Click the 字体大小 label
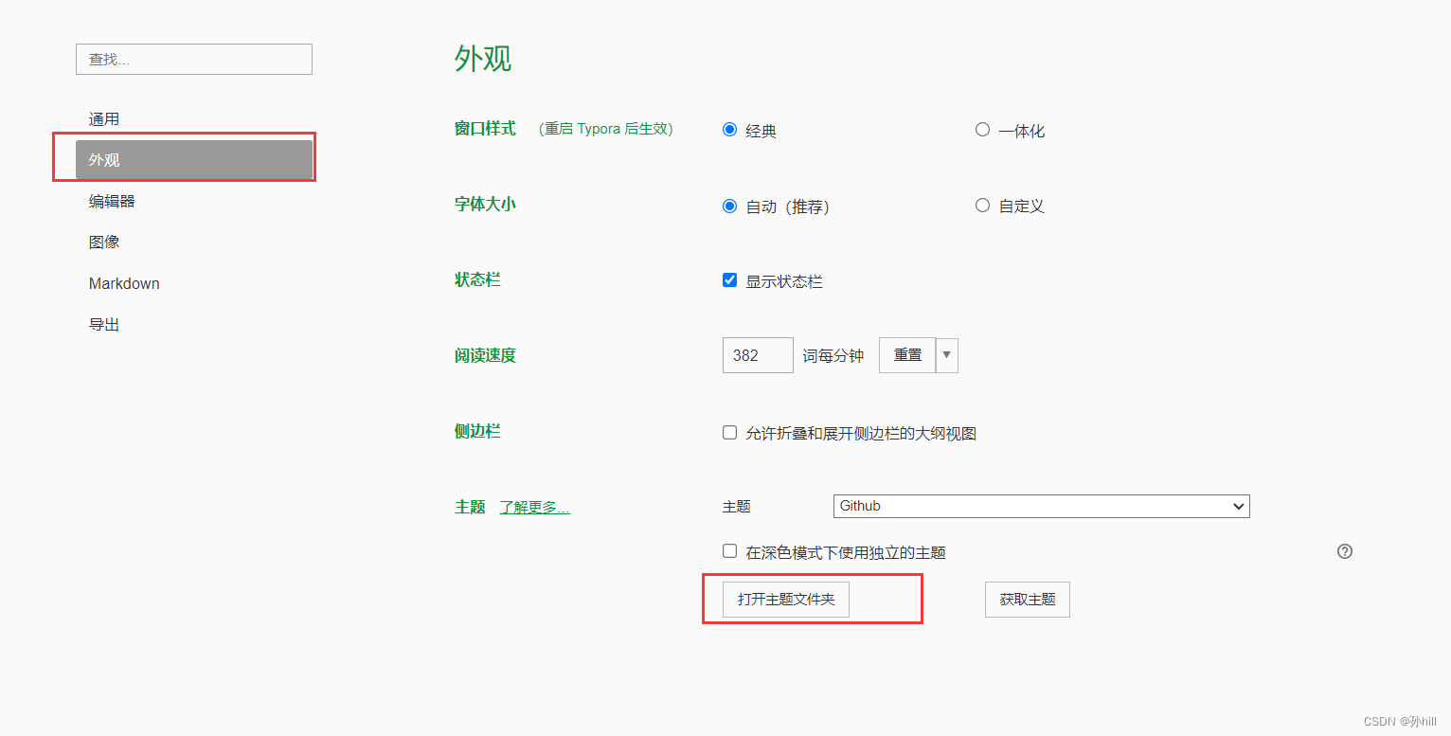Image resolution: width=1451 pixels, height=736 pixels. [485, 205]
